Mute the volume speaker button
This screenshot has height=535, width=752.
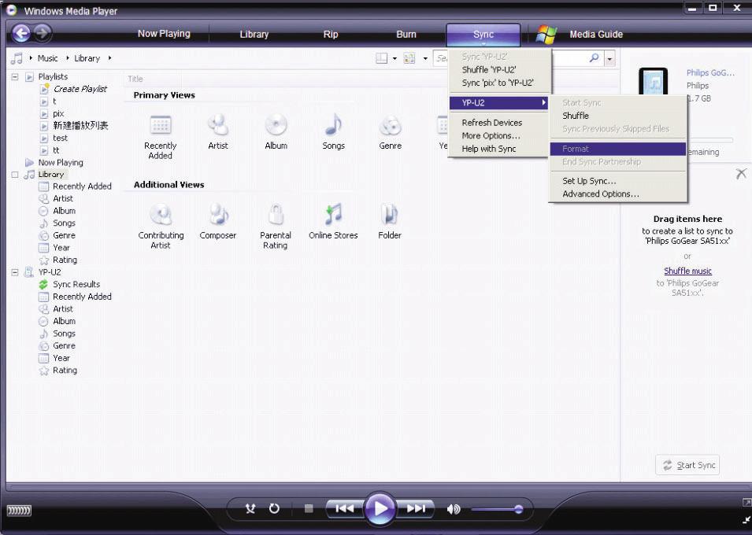(x=454, y=509)
